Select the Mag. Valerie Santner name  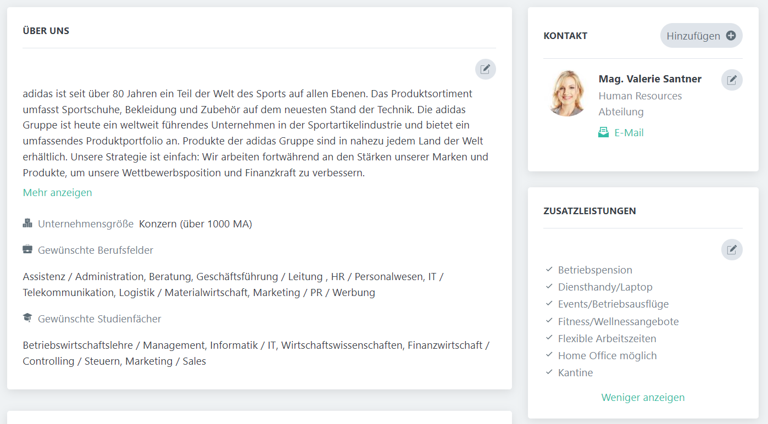pos(650,79)
